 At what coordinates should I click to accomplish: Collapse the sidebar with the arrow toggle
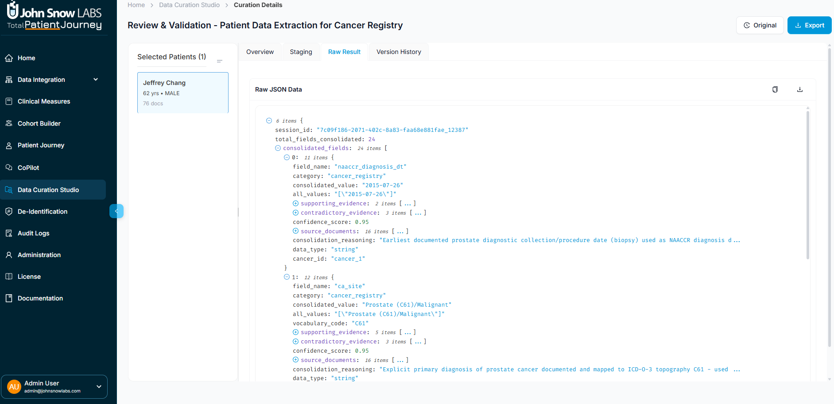point(116,211)
